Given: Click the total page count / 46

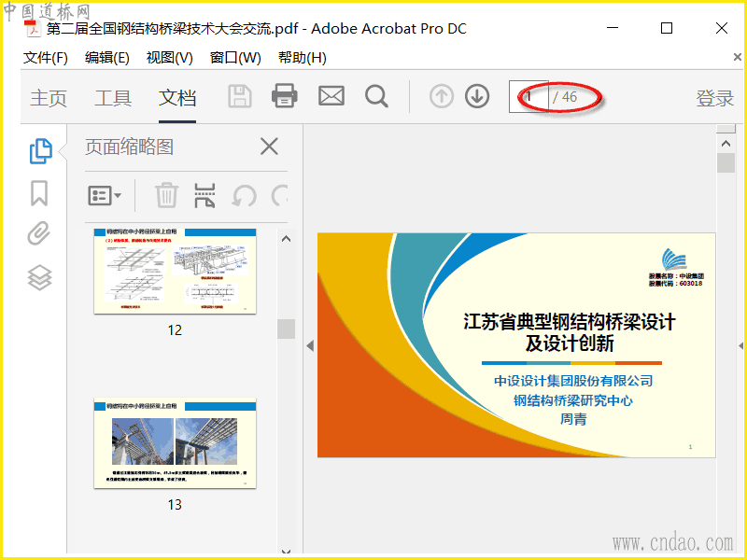Looking at the screenshot, I should (x=565, y=97).
